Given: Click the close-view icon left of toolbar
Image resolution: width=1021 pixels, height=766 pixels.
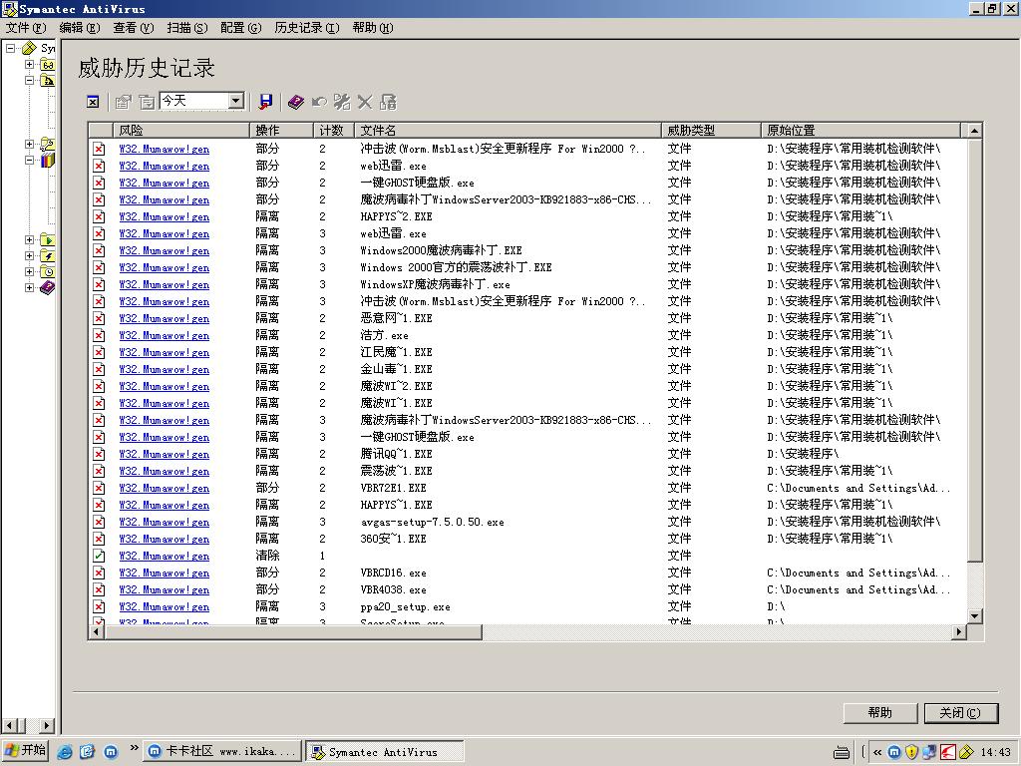Looking at the screenshot, I should [93, 102].
